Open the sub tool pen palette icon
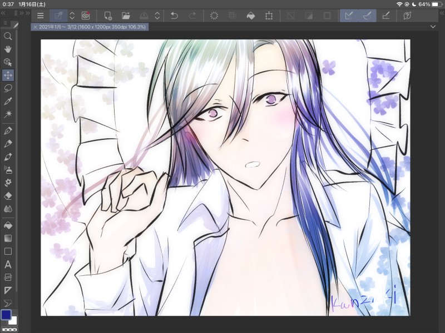This screenshot has height=333, width=445. click(15, 26)
